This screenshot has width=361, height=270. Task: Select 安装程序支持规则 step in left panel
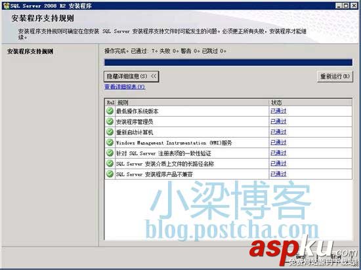pyautogui.click(x=30, y=51)
